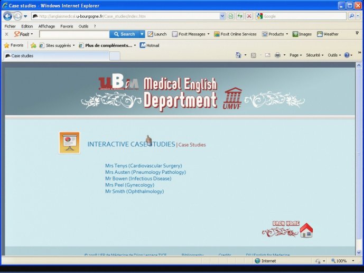Open Plus de compléments favorites item
Image resolution: width=364 pixels, height=273 pixels.
107,45
